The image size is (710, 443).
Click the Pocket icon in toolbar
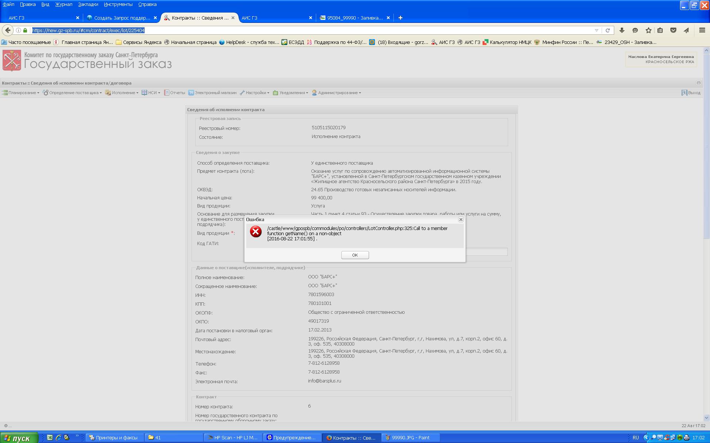[673, 30]
